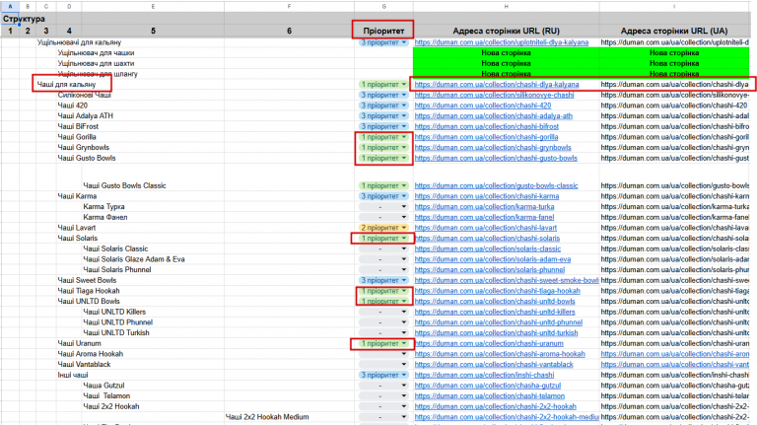The image size is (757, 425).
Task: Select the cell Ущільнювач для чашки
Action: (96, 53)
